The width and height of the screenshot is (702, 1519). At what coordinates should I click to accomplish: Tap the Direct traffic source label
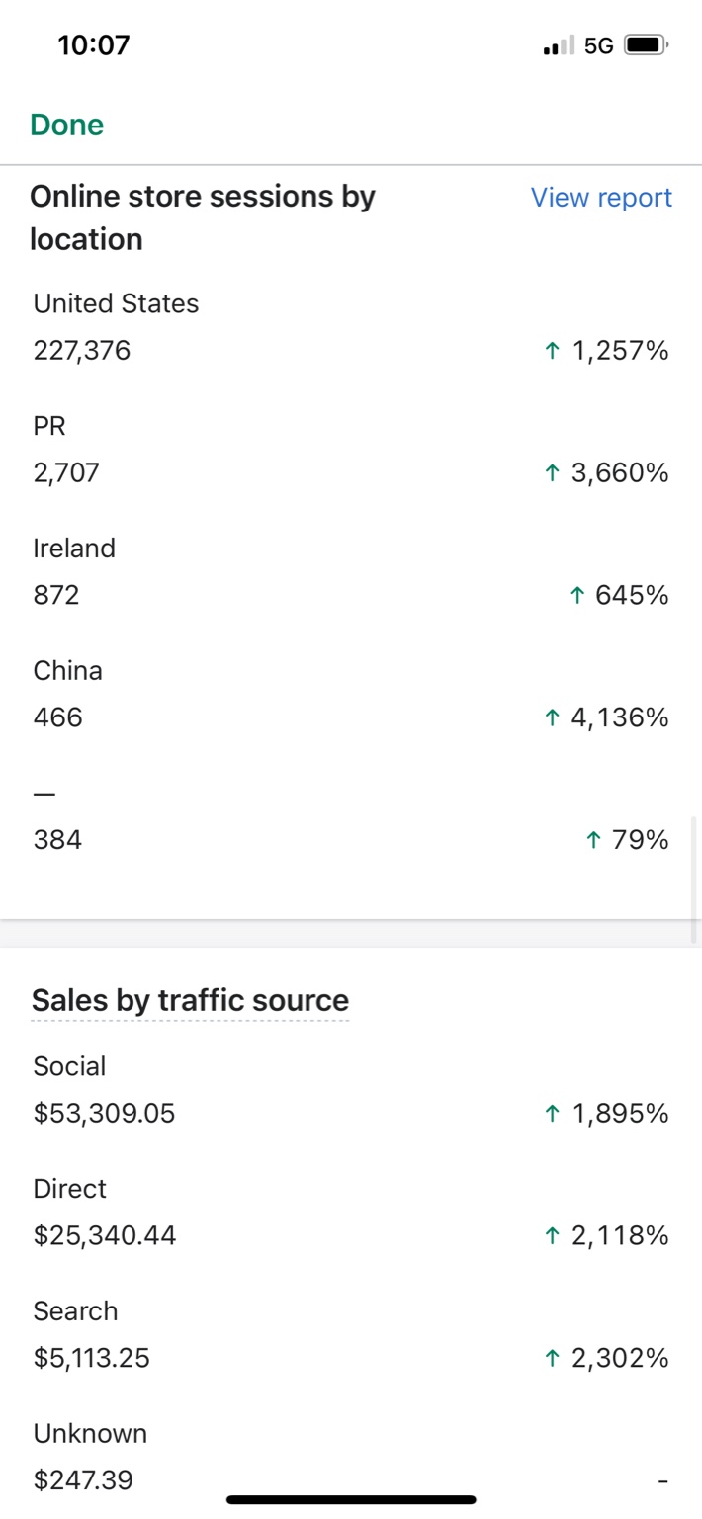pos(70,1189)
